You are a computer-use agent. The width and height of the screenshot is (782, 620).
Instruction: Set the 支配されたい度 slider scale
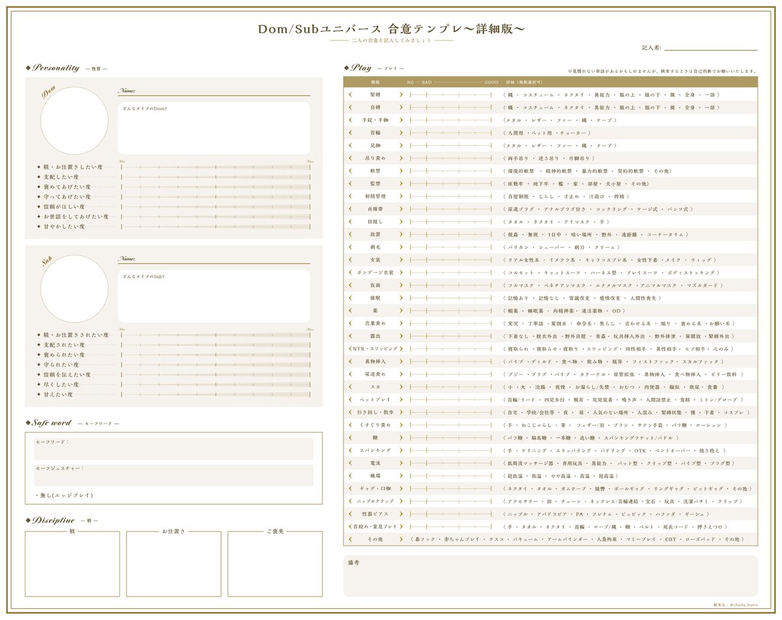point(216,345)
